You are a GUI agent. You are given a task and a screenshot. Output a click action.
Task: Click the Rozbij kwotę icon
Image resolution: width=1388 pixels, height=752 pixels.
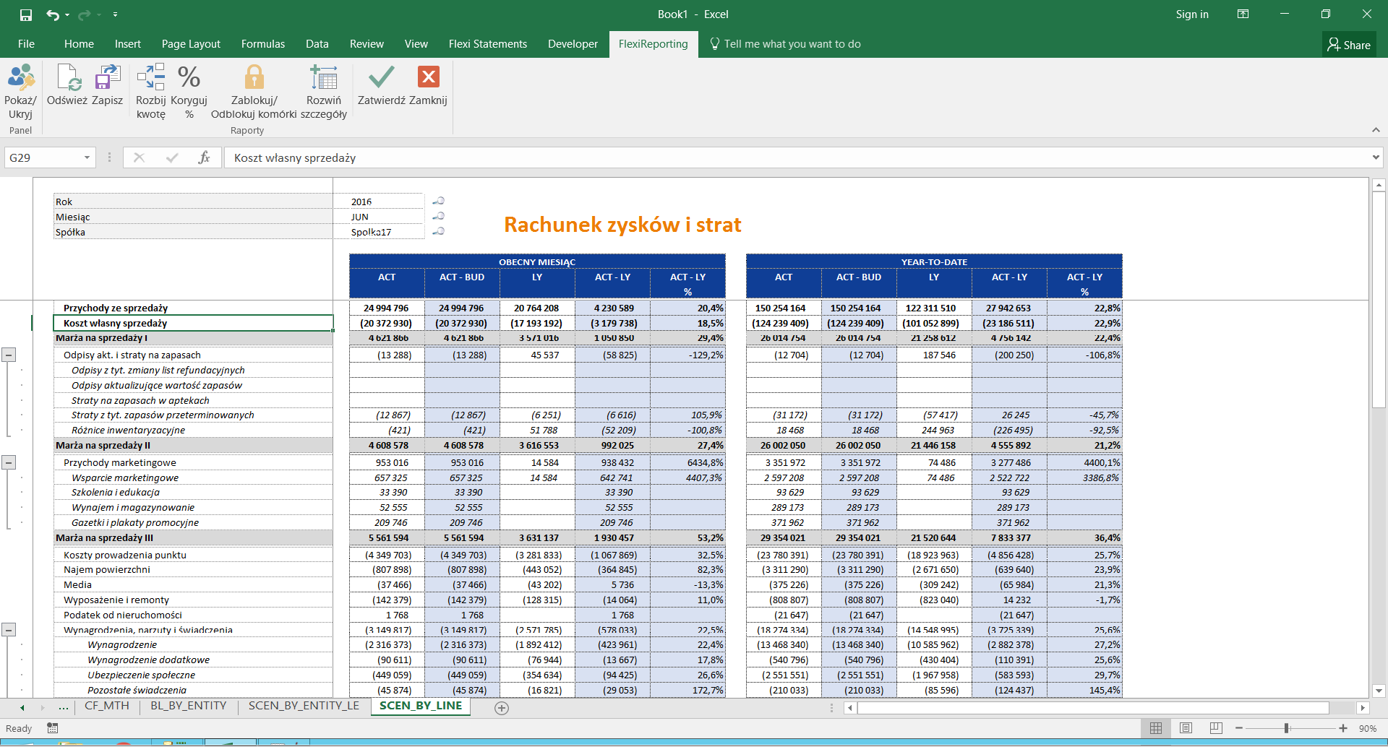(150, 78)
